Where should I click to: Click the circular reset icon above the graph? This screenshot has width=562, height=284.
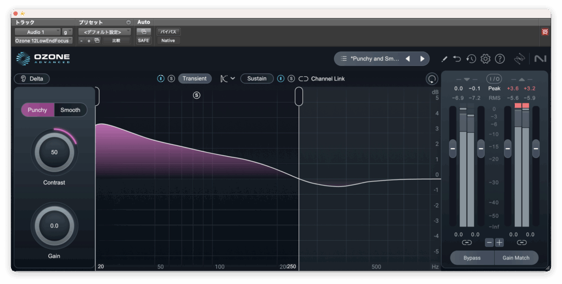(432, 79)
